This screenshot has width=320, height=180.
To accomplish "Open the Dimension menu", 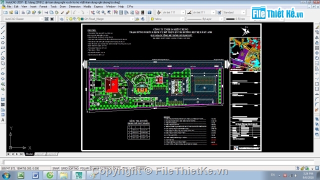I will (74, 6).
